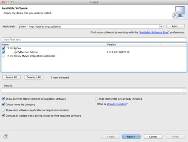Check the PyDev Mylyn Integration checkbox
The width and height of the screenshot is (188, 142).
coord(3,56)
